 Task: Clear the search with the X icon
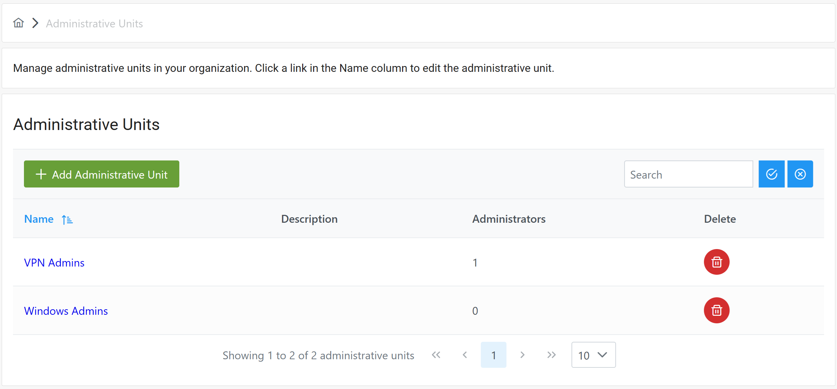pyautogui.click(x=800, y=174)
